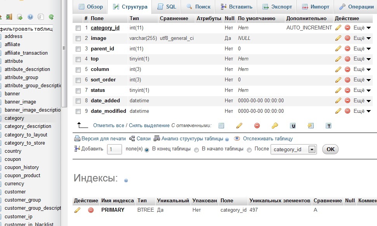Switch to the SQL tab

(x=167, y=7)
